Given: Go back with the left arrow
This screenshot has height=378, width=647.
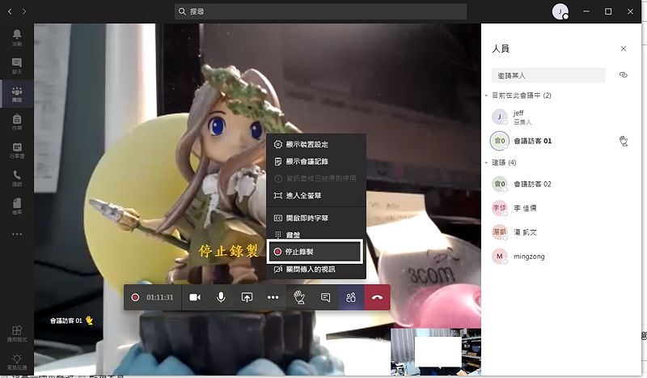Looking at the screenshot, I should tap(10, 11).
